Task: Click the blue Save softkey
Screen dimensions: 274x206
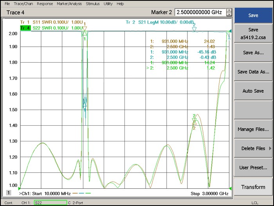Action: click(253, 15)
